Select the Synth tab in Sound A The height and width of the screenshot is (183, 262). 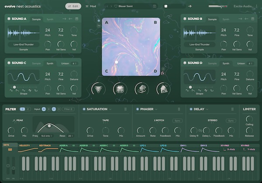tap(50, 19)
